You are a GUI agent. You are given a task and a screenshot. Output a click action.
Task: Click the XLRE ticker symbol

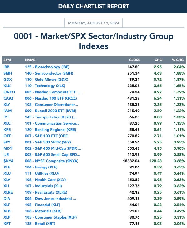pos(8,192)
